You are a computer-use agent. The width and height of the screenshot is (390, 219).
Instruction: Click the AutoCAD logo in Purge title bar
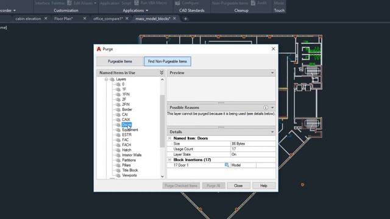99,49
